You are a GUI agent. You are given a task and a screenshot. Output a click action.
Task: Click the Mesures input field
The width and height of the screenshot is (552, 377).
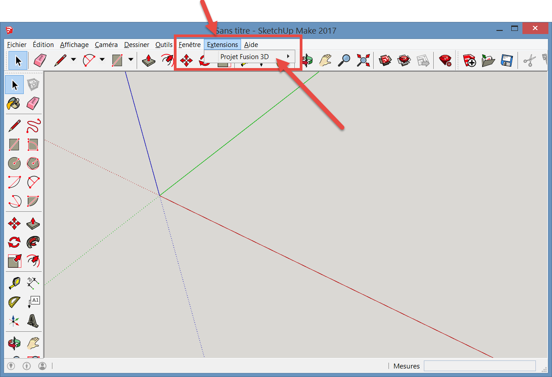479,366
